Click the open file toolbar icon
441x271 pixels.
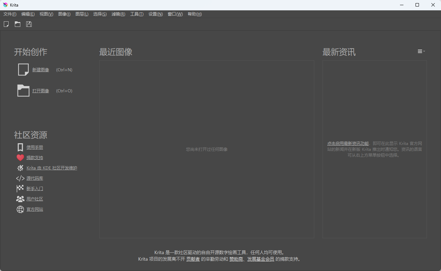click(x=18, y=24)
